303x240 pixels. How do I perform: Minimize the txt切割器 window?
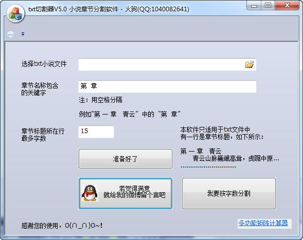tap(254, 6)
